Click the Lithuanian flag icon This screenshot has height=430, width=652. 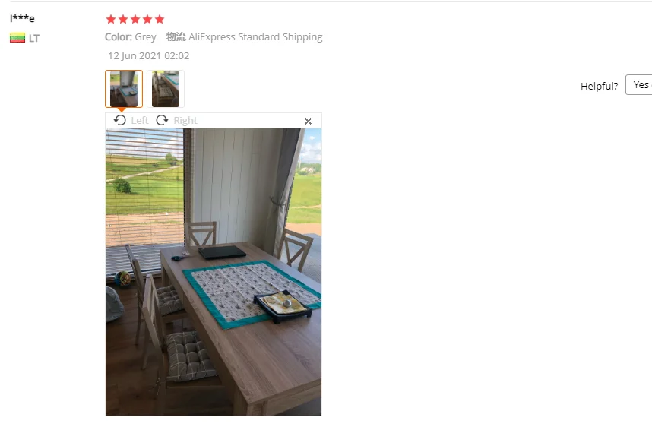[17, 38]
